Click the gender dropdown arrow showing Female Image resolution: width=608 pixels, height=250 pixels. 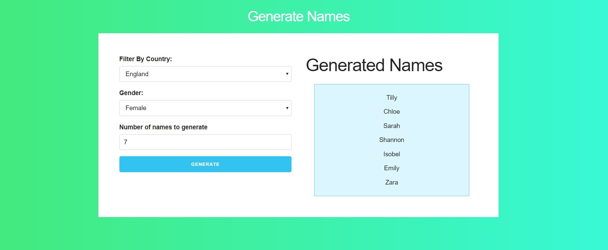pyautogui.click(x=287, y=108)
